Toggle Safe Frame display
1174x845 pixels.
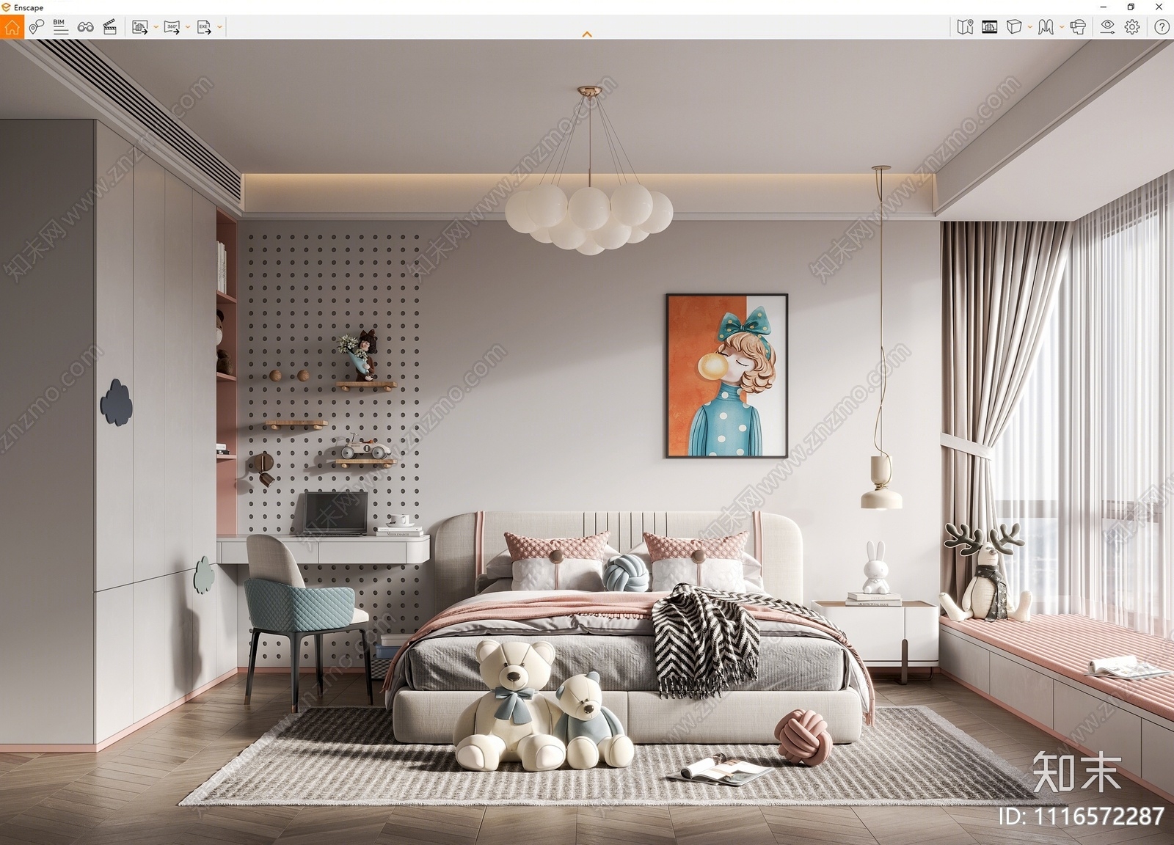pyautogui.click(x=990, y=27)
